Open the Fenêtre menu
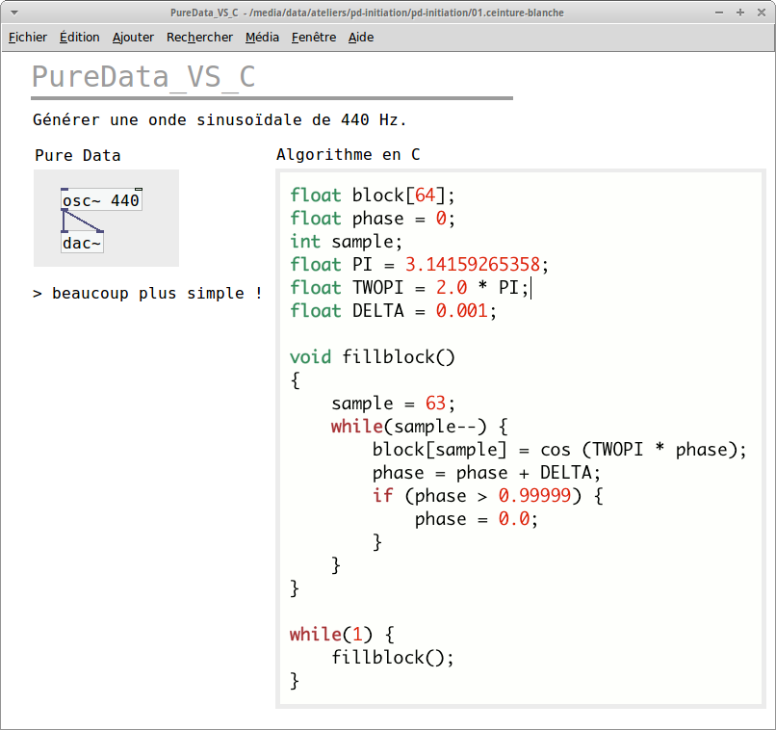This screenshot has width=776, height=730. 314,38
